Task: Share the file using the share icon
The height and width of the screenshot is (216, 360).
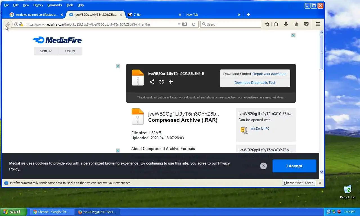Action: [x=152, y=82]
